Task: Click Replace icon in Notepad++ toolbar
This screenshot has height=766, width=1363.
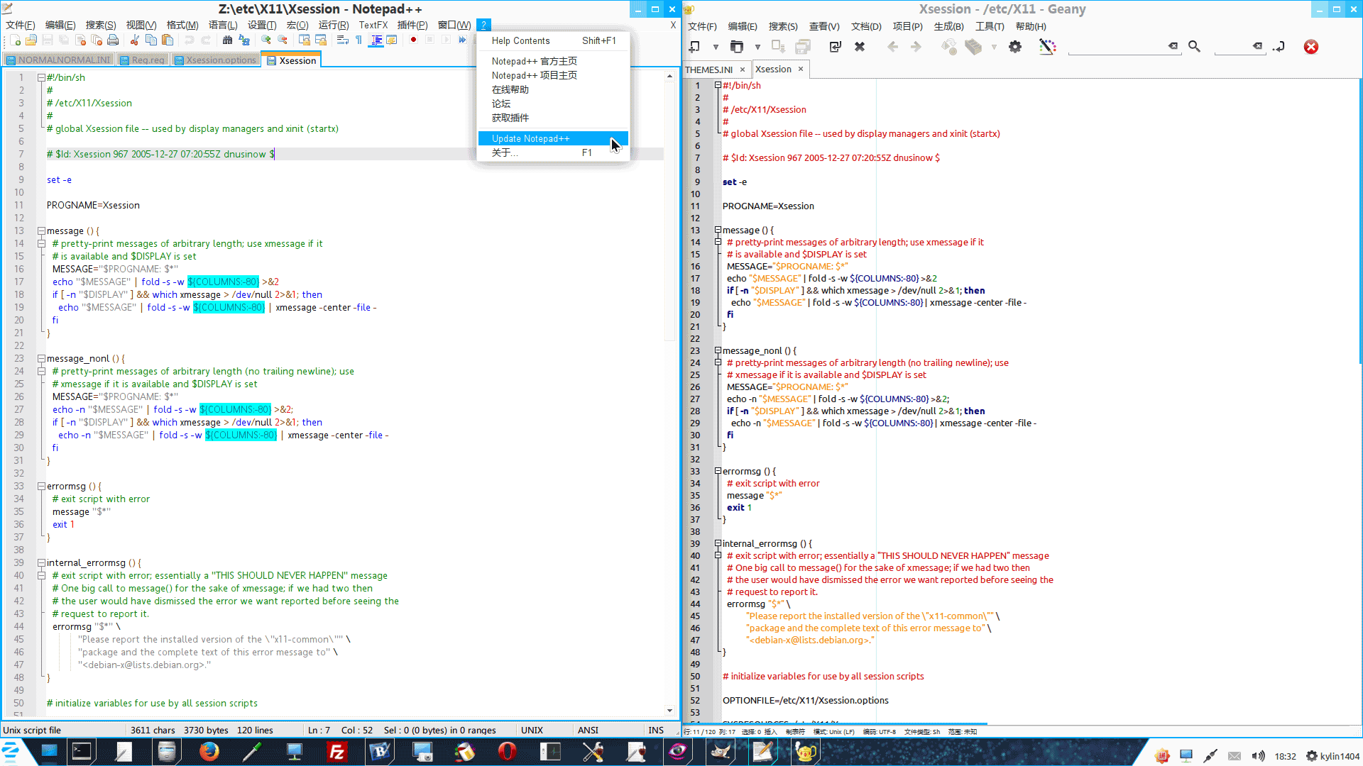Action: click(244, 40)
